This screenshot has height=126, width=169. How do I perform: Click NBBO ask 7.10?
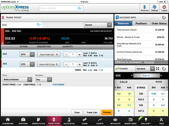(101, 70)
